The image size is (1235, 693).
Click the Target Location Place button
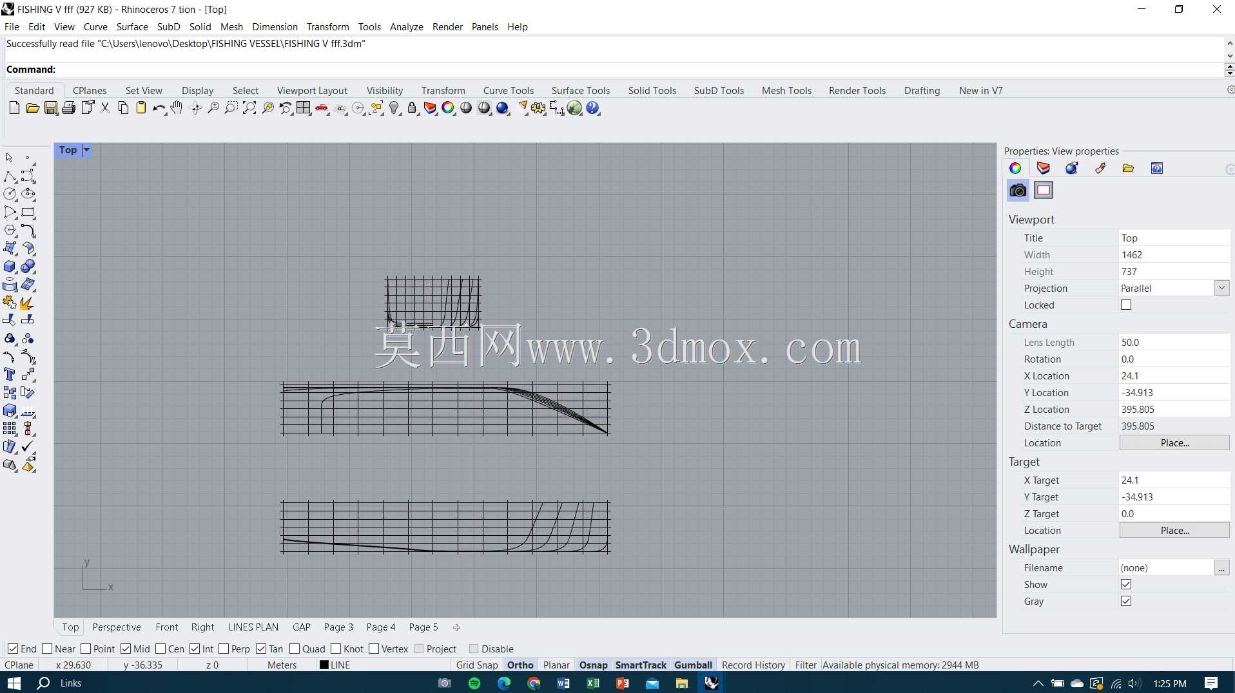pyautogui.click(x=1174, y=531)
